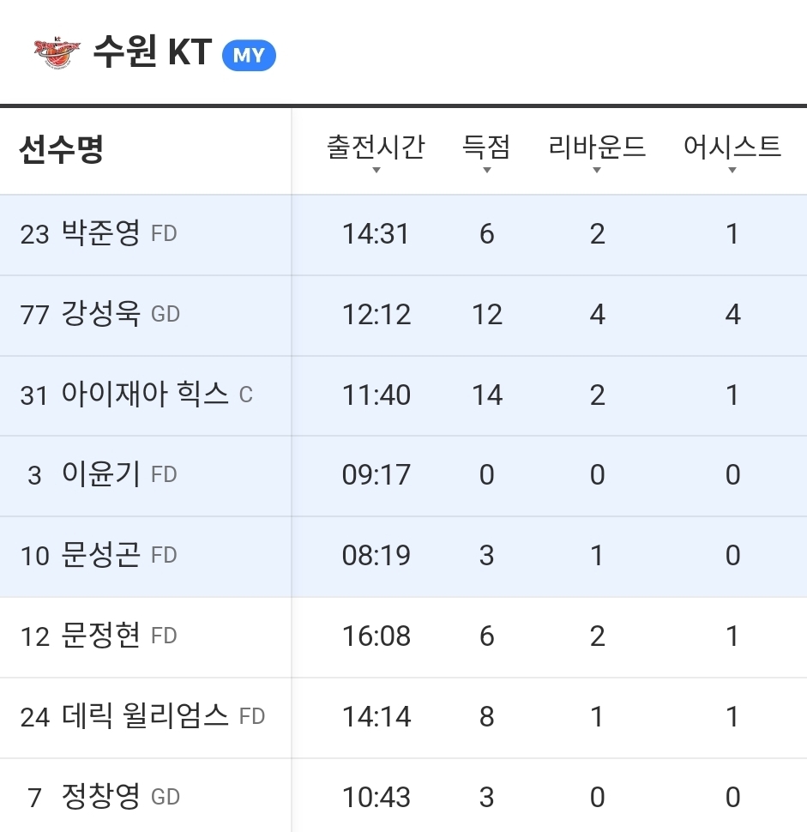The height and width of the screenshot is (832, 807).
Task: Open player 정창영 profile
Action: (x=101, y=797)
